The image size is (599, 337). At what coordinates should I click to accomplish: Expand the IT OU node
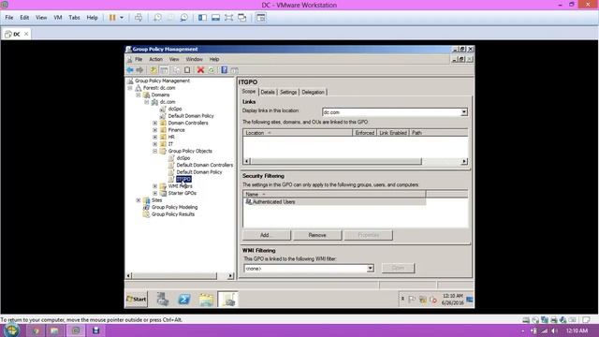pyautogui.click(x=154, y=144)
